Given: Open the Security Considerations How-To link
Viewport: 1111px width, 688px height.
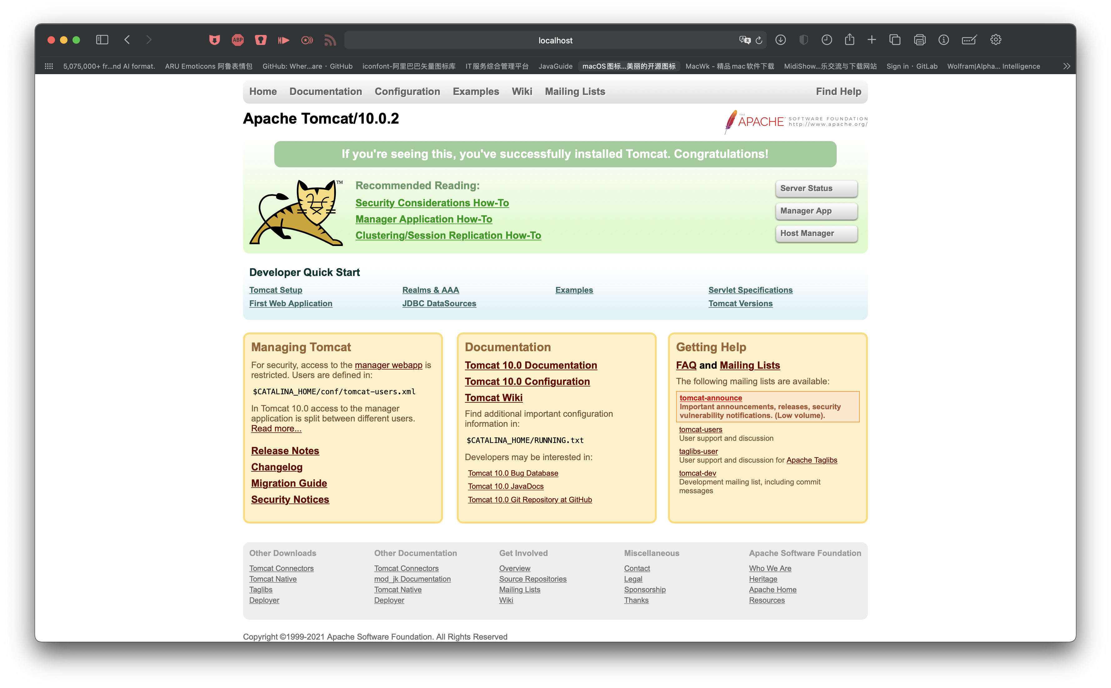Looking at the screenshot, I should 432,203.
